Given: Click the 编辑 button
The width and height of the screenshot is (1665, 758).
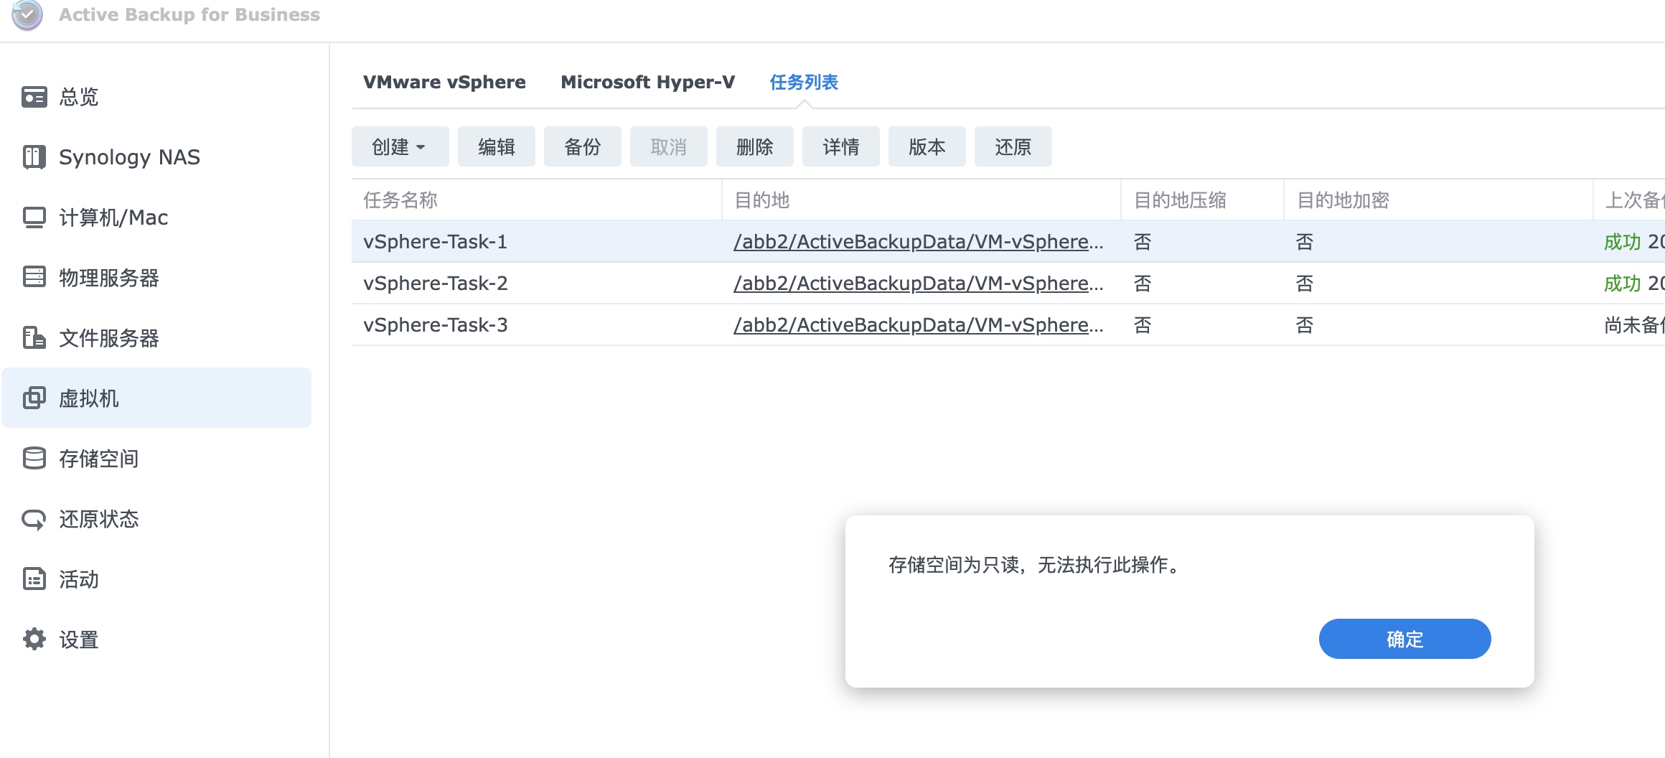Looking at the screenshot, I should (497, 146).
